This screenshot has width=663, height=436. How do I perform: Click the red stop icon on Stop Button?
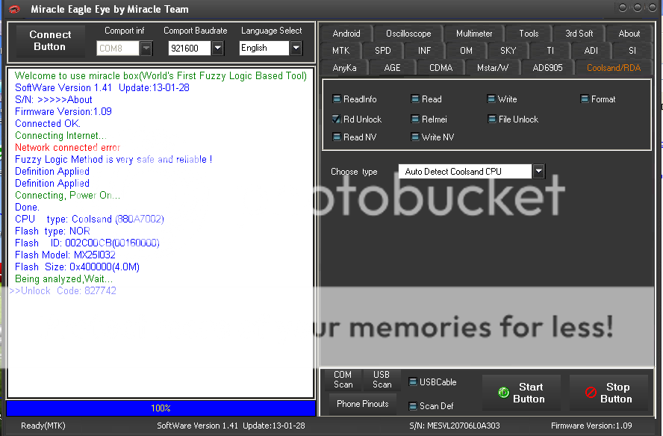click(591, 393)
